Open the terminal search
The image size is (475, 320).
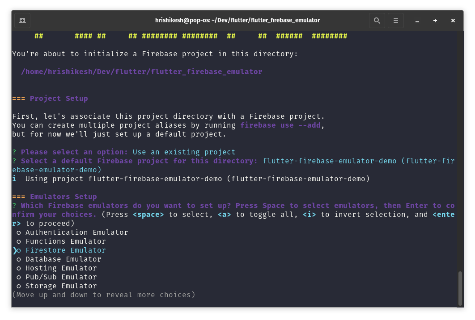click(x=377, y=20)
